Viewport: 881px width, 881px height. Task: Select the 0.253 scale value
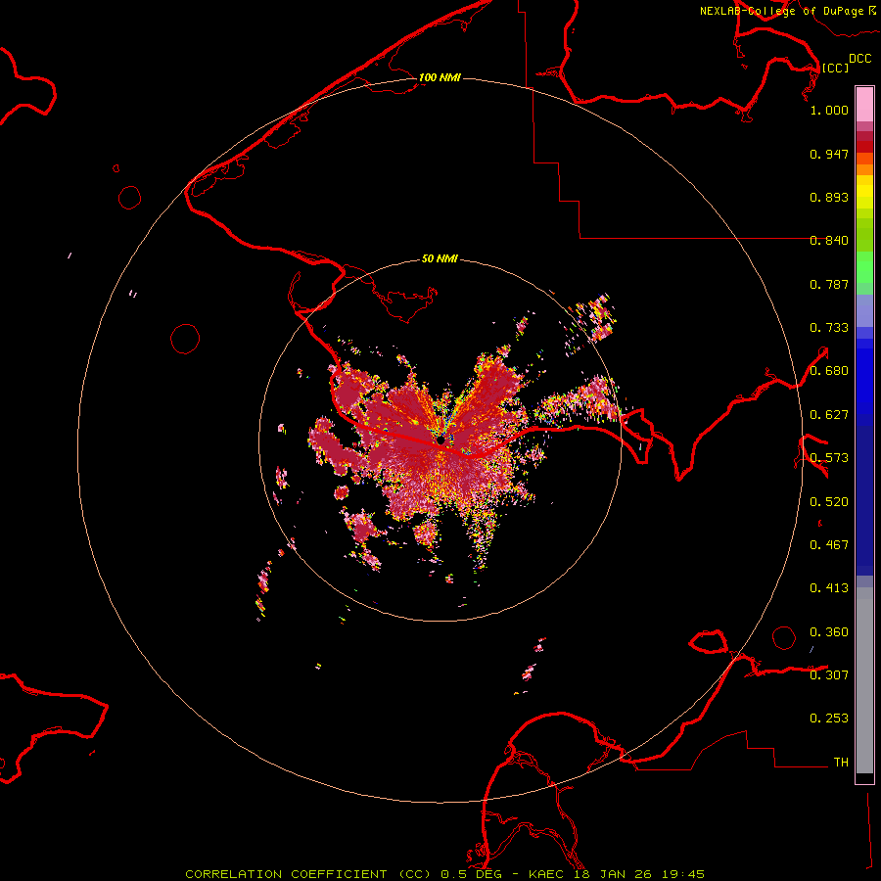(x=829, y=719)
